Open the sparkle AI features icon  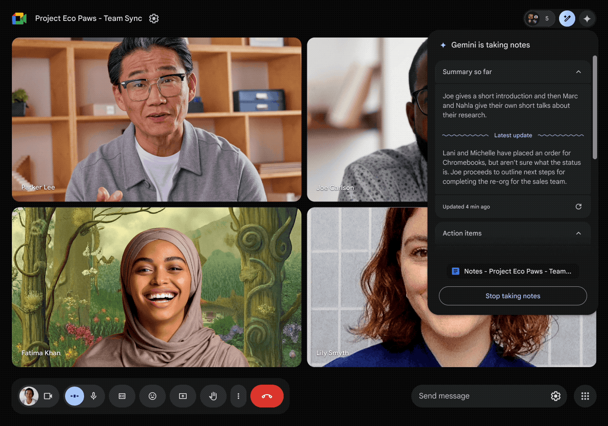tap(587, 19)
